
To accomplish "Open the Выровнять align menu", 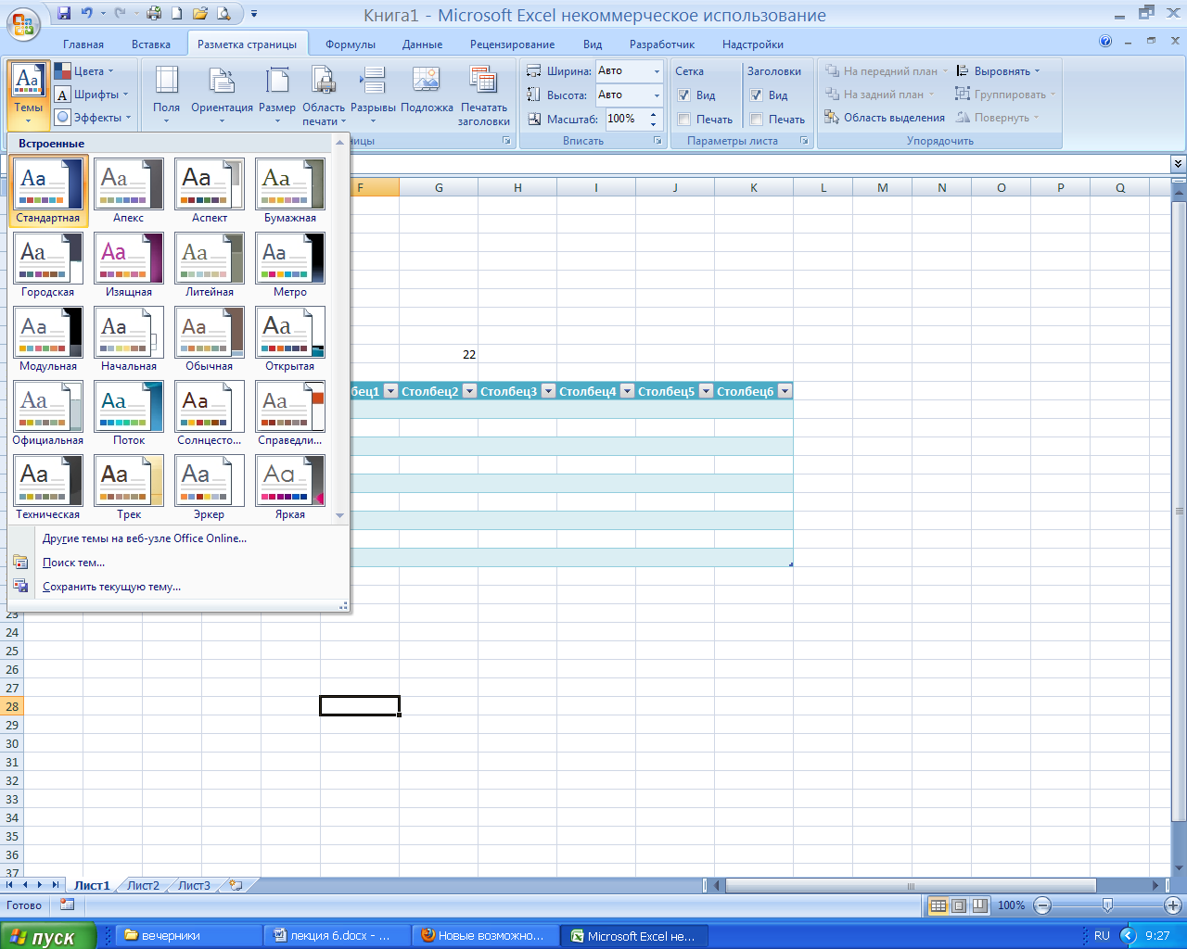I will (999, 71).
